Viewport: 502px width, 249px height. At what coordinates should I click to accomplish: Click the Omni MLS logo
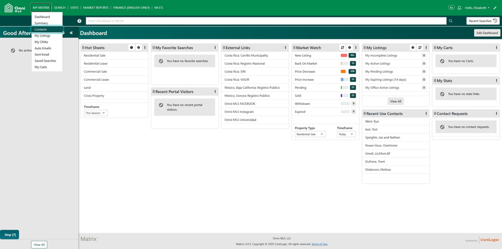pyautogui.click(x=15, y=8)
